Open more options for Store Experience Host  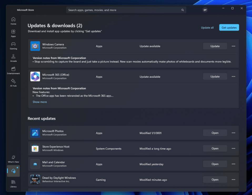click(x=233, y=148)
